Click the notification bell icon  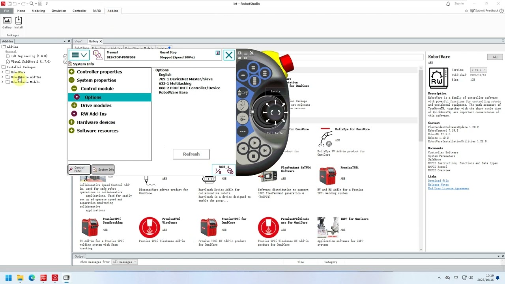pos(448,4)
